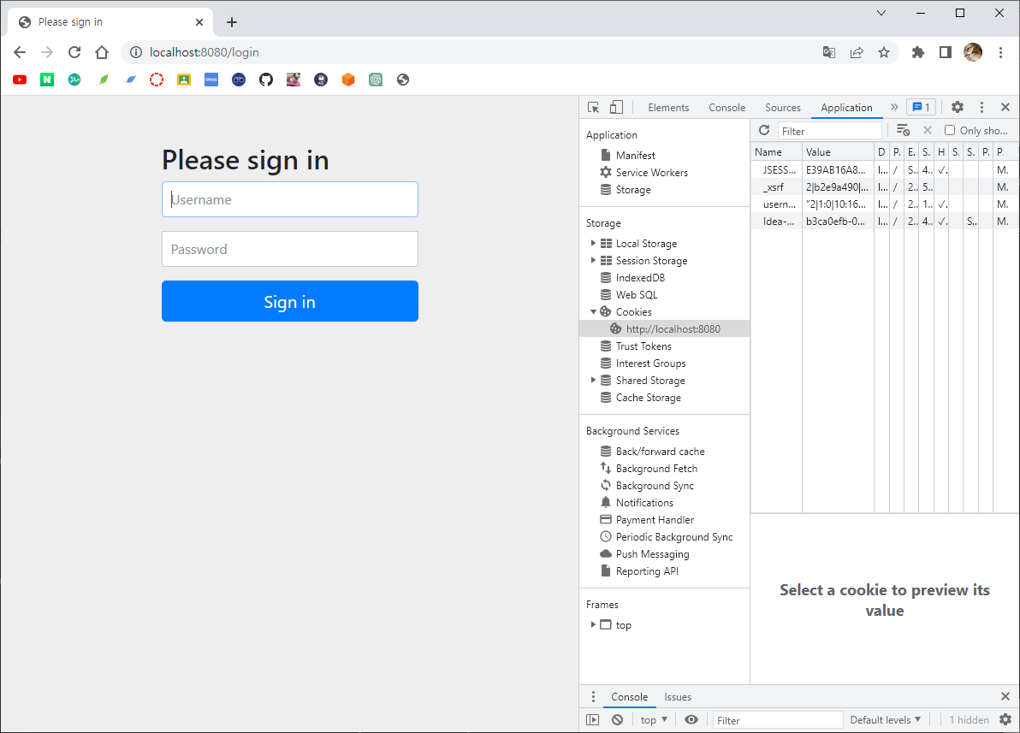Clear all cookies with the clear-filter icon
The height and width of the screenshot is (733, 1020).
tap(903, 131)
